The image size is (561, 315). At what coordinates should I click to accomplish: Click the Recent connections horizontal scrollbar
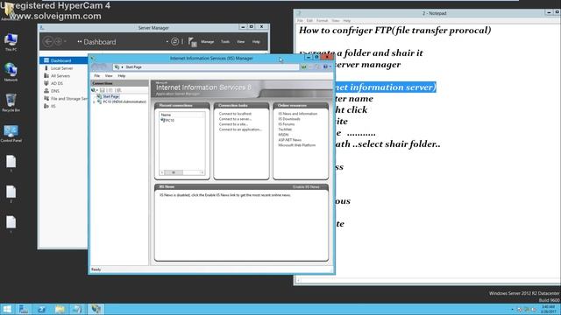[181, 172]
